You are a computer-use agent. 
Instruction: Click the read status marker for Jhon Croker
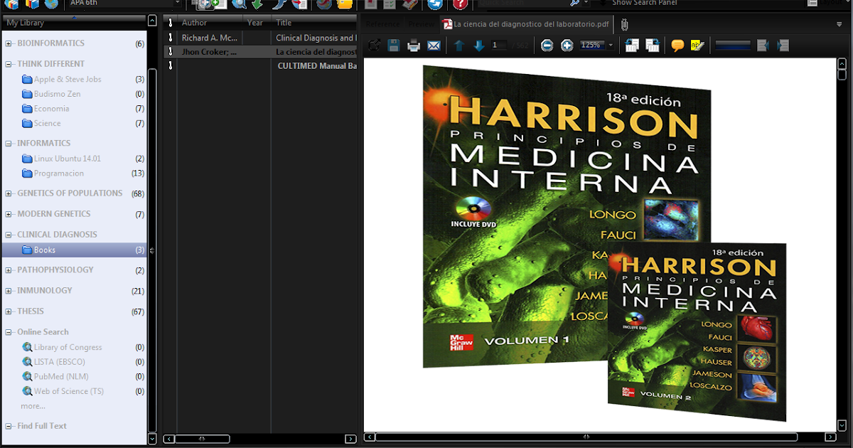point(171,52)
